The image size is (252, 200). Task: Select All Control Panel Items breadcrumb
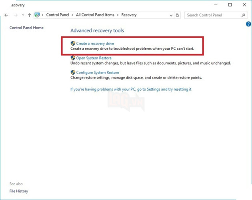tap(95, 15)
